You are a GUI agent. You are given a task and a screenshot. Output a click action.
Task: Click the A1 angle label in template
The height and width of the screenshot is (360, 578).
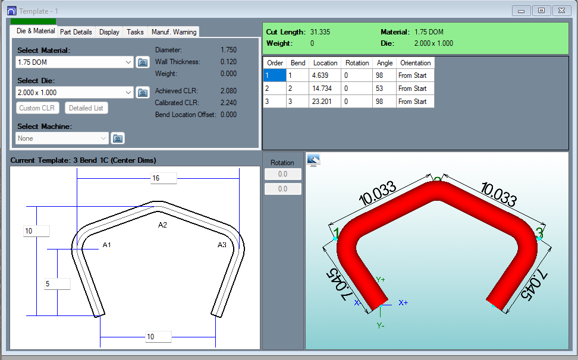pyautogui.click(x=106, y=245)
